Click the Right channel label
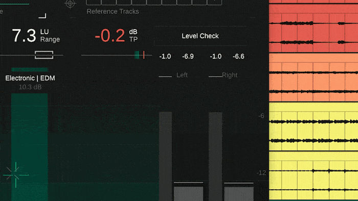The width and height of the screenshot is (358, 201). 230,75
